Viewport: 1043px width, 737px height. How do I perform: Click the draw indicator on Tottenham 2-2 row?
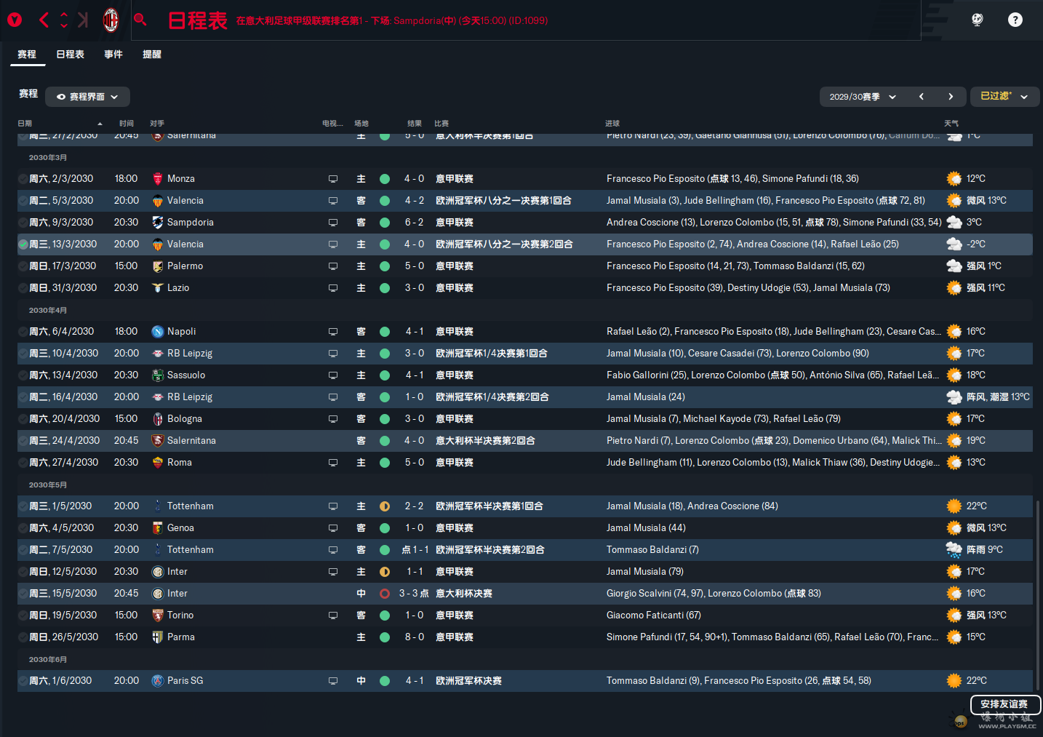385,506
